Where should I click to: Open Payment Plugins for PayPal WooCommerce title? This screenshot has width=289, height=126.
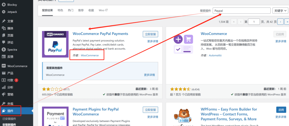[x=96, y=112]
